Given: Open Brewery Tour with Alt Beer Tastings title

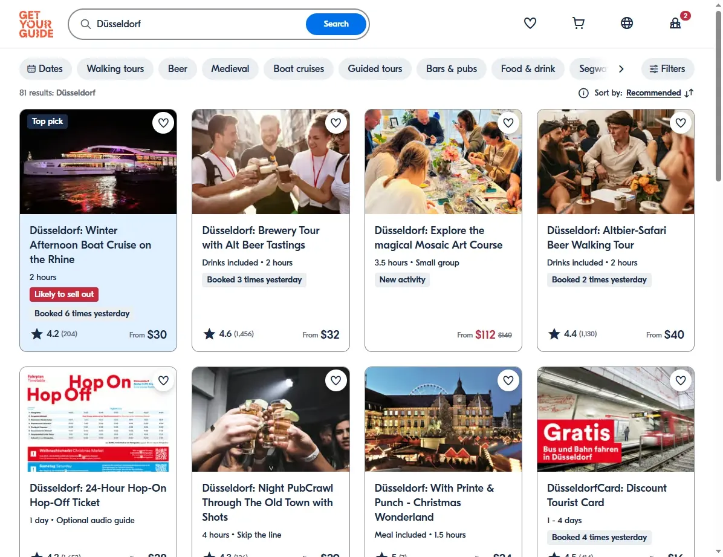Looking at the screenshot, I should (x=261, y=238).
